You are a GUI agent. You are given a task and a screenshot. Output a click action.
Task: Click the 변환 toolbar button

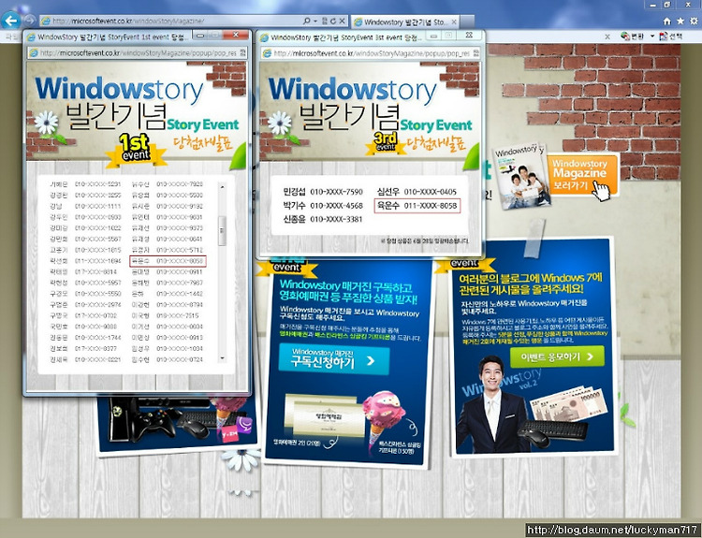click(632, 36)
